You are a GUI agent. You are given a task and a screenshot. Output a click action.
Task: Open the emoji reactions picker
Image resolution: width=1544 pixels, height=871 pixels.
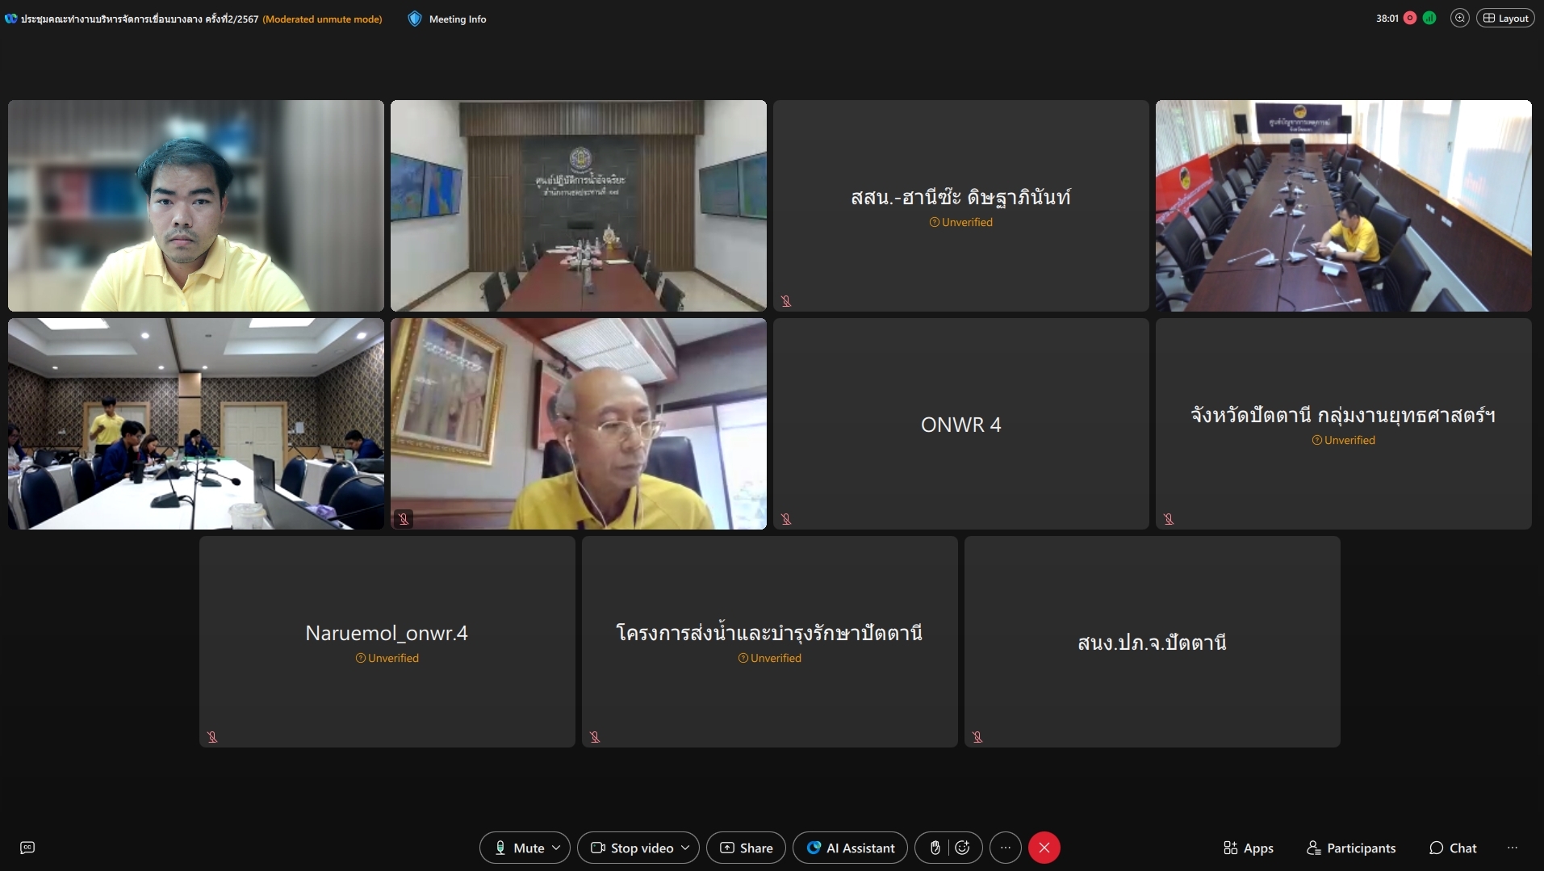[x=962, y=848]
